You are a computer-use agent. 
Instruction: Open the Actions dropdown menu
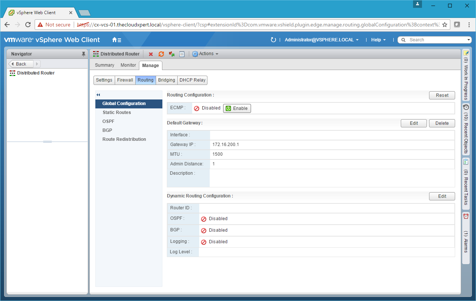tap(205, 54)
